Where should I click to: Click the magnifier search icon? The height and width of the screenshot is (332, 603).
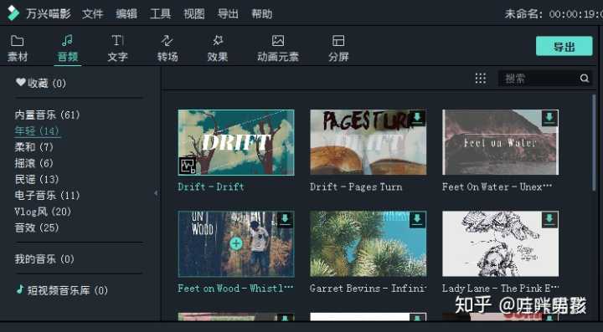click(585, 79)
